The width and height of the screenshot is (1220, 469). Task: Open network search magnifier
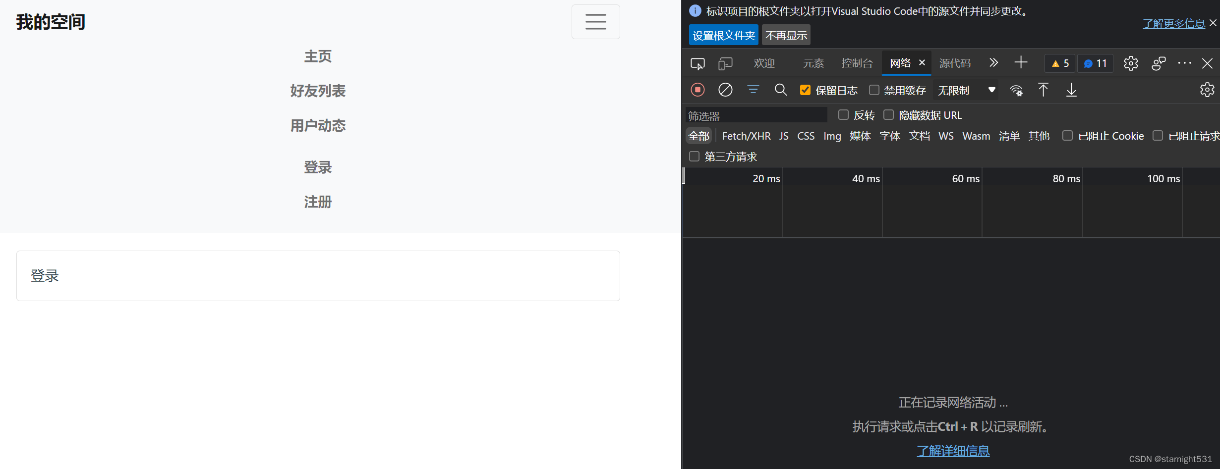pos(781,90)
